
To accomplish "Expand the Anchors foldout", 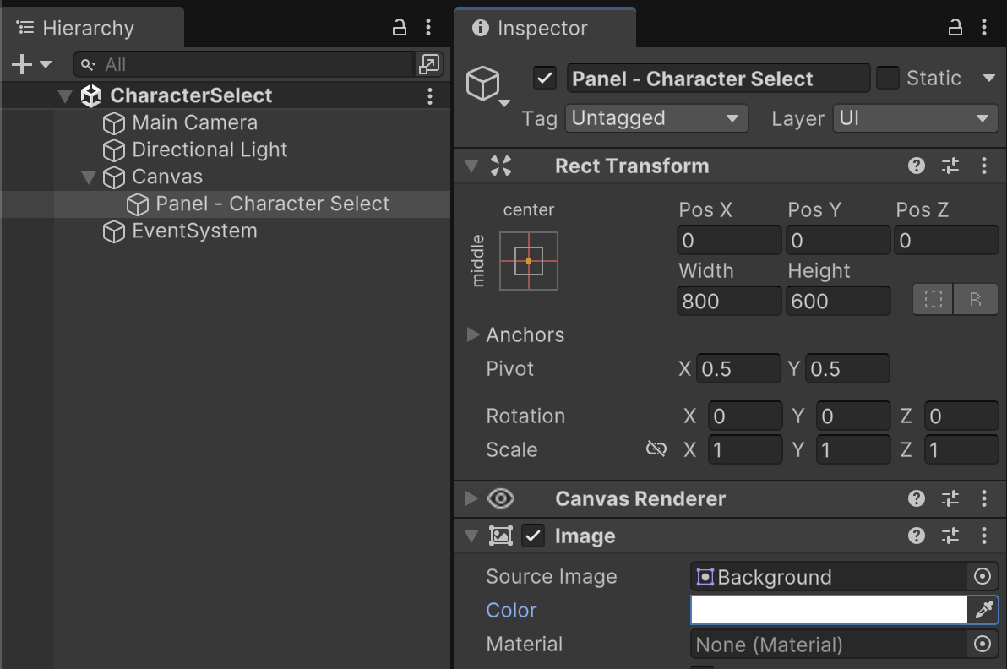I will click(473, 335).
